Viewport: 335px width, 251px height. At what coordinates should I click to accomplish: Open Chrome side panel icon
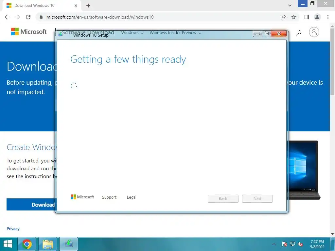click(x=307, y=17)
